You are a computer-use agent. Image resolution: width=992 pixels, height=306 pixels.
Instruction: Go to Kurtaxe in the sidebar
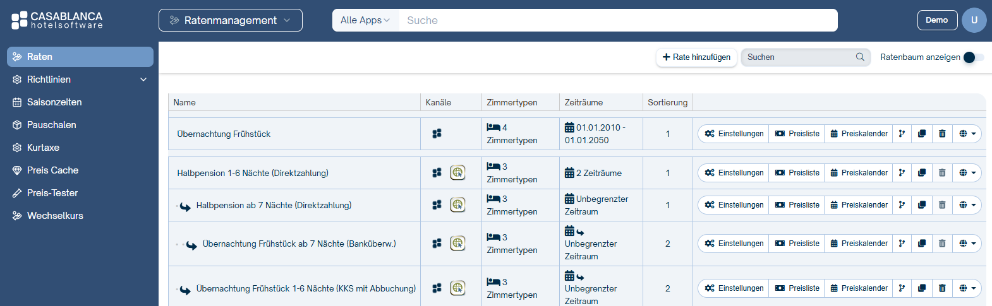(x=80, y=148)
